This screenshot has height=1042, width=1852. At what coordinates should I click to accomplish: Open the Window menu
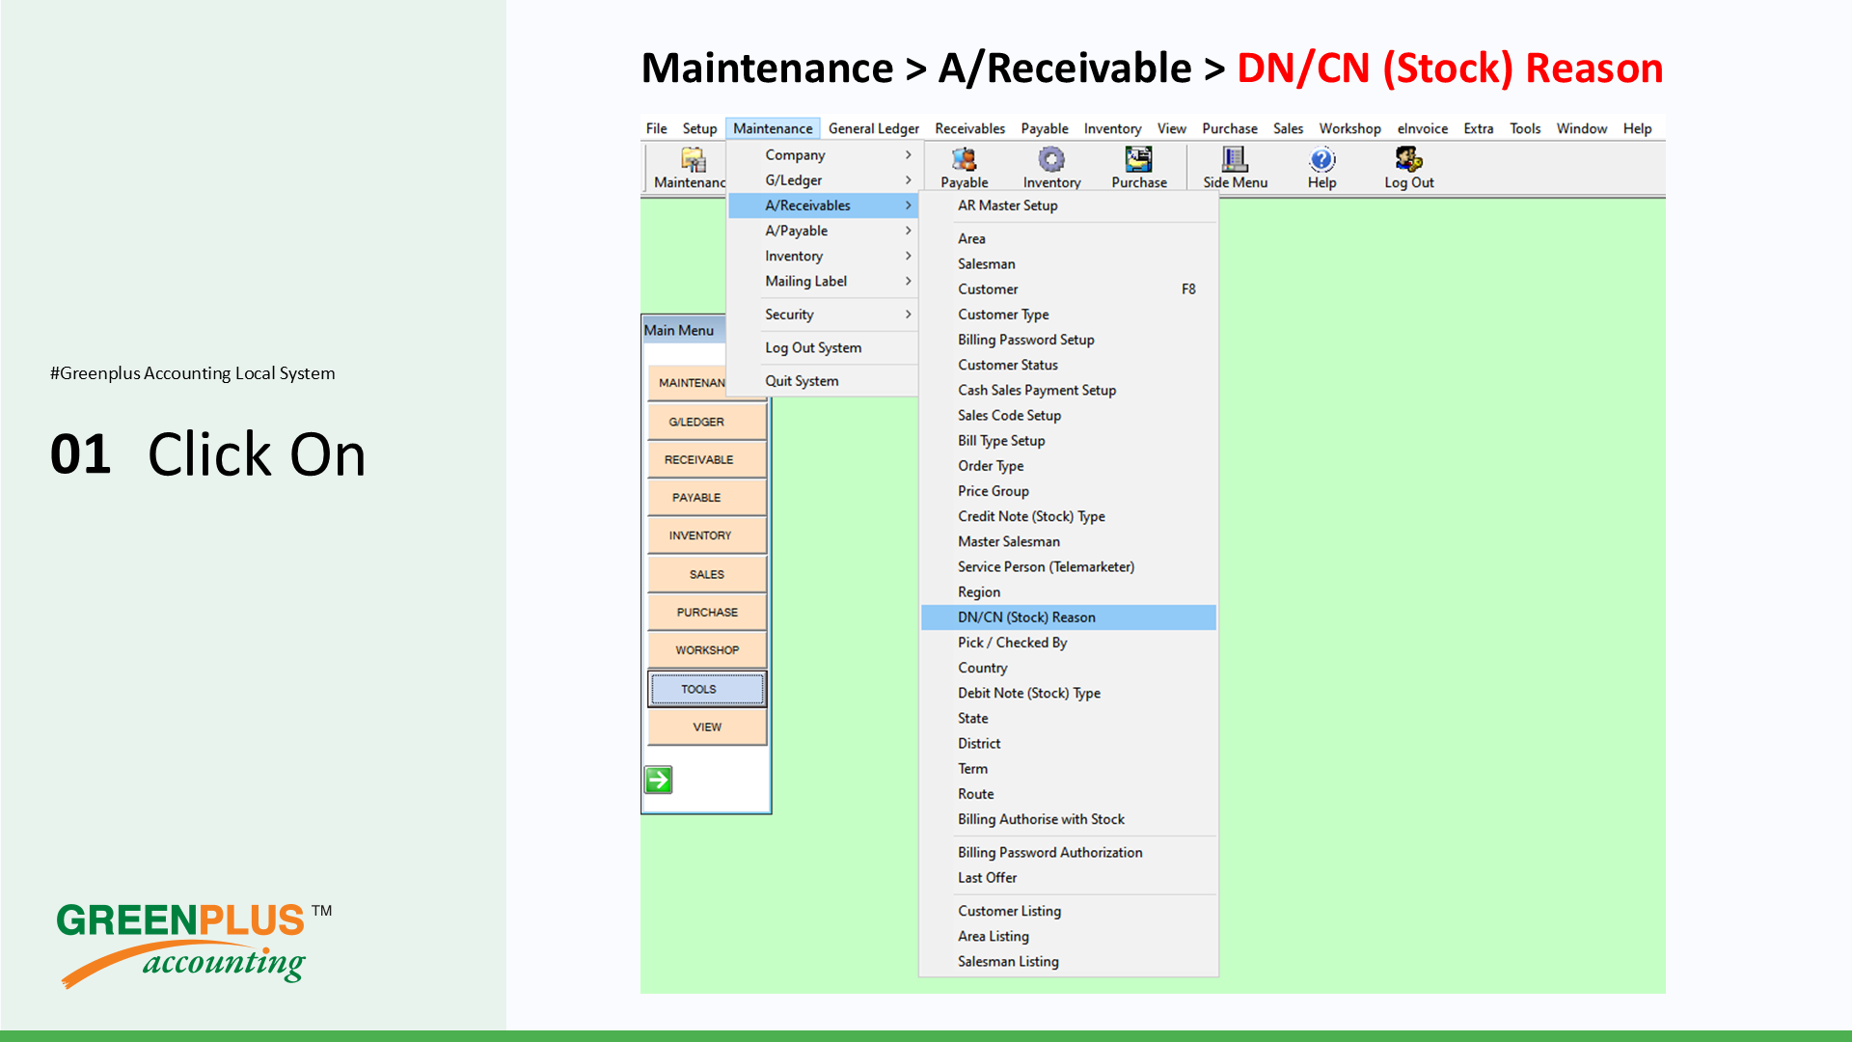pos(1582,128)
